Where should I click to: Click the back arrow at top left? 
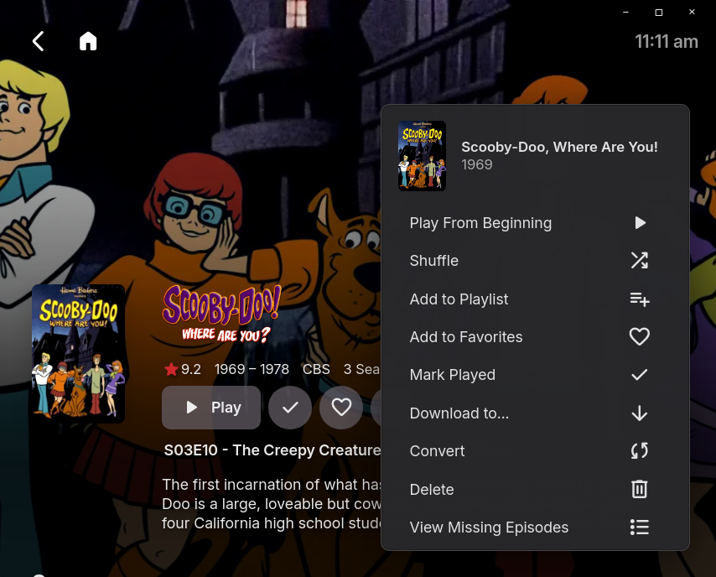pos(38,40)
